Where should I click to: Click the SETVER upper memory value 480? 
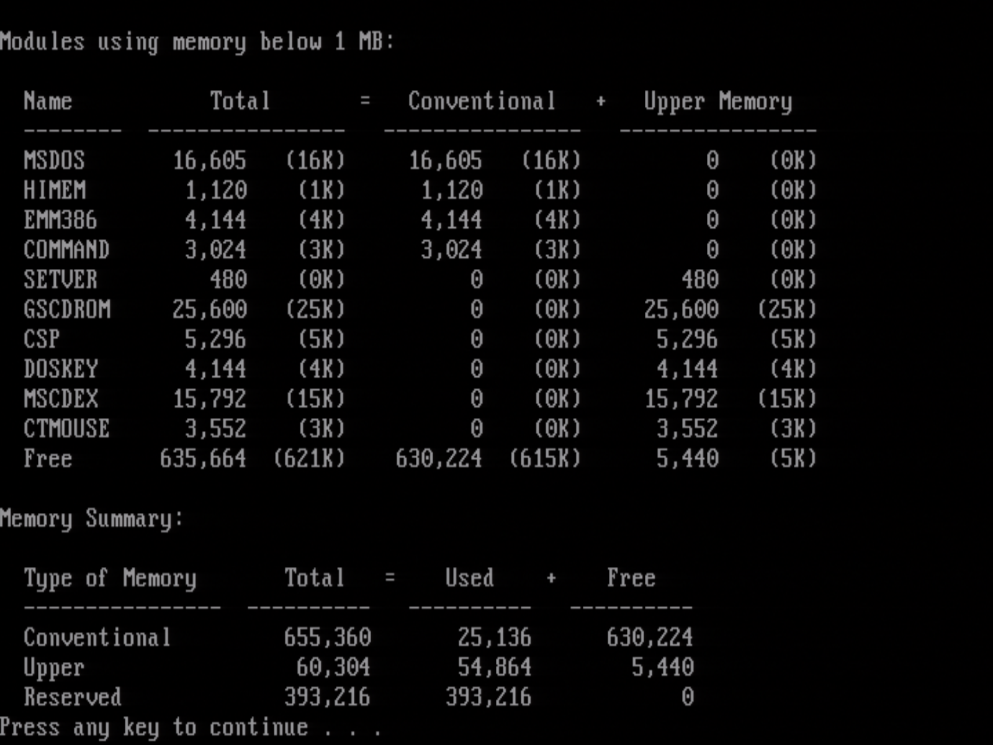700,279
